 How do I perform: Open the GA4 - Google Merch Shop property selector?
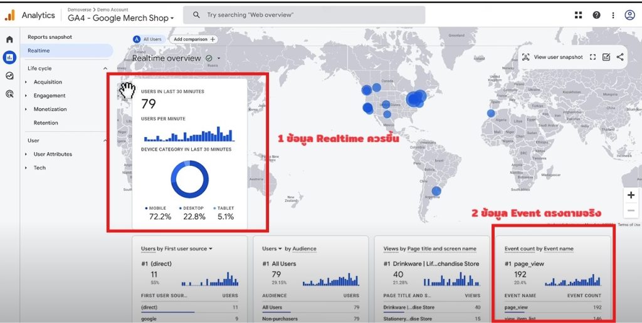pos(121,18)
